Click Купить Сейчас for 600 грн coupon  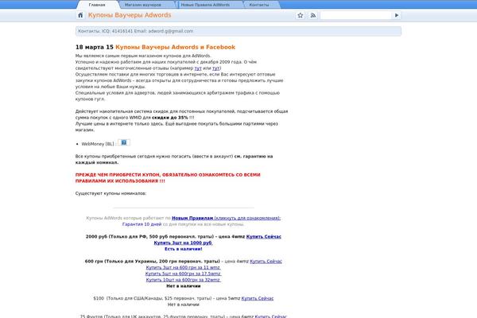pos(266,261)
